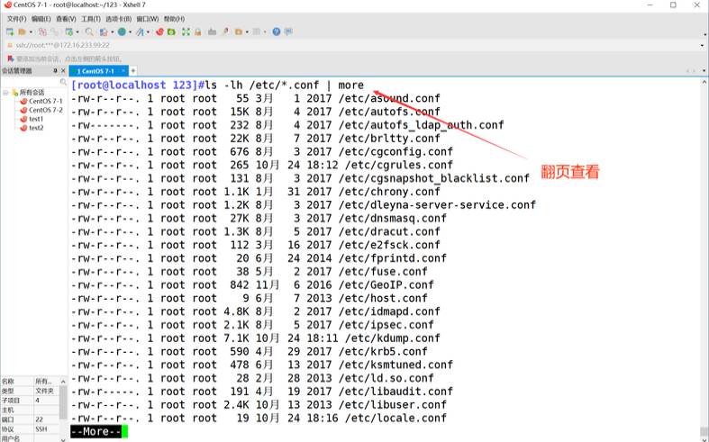709x442 pixels.
Task: Click the session properties toolbar icon
Action: click(104, 32)
